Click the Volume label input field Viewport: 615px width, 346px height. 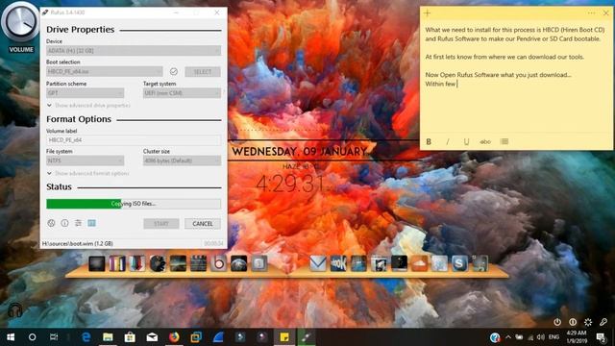134,140
